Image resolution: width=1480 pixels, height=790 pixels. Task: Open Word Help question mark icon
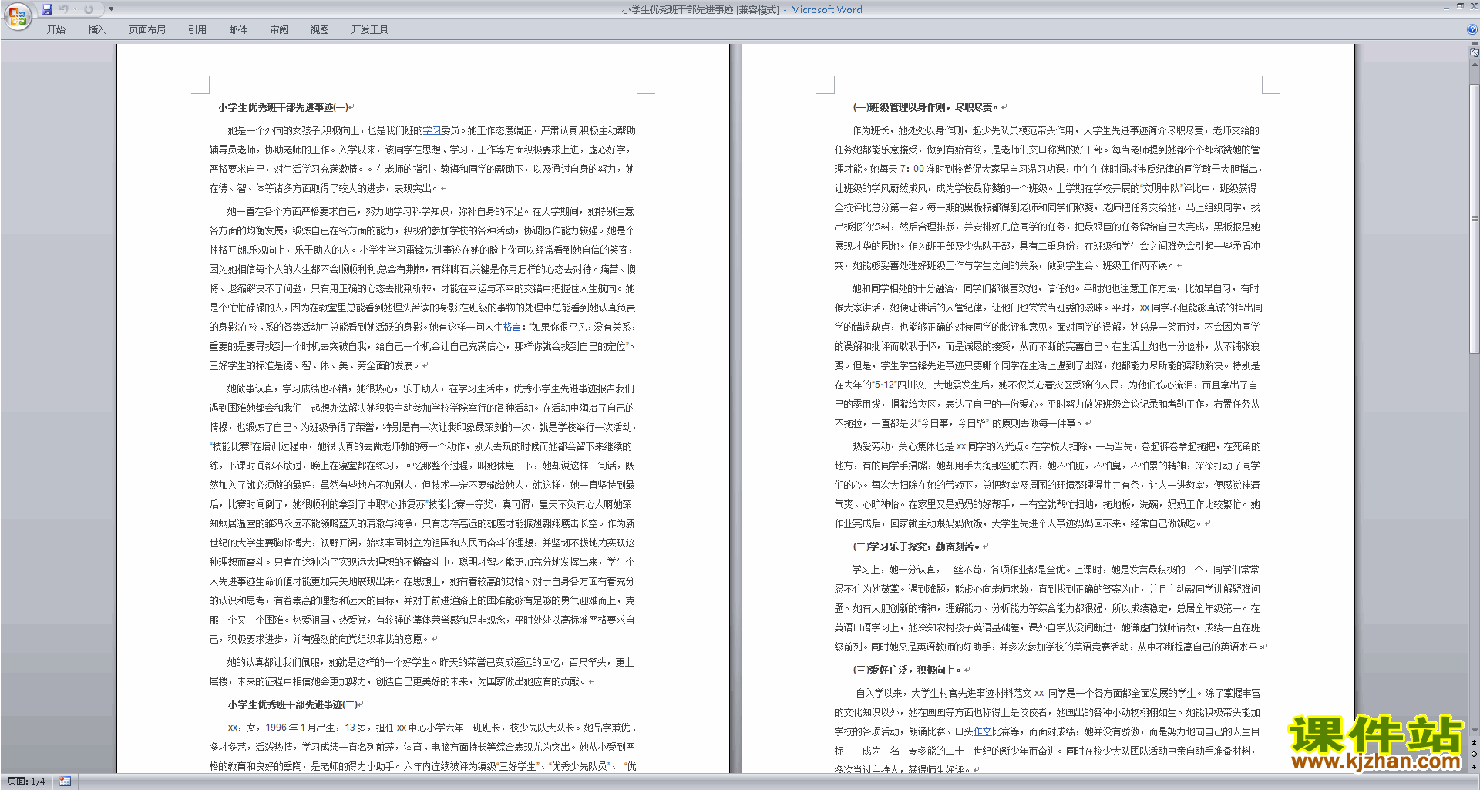click(x=1472, y=29)
